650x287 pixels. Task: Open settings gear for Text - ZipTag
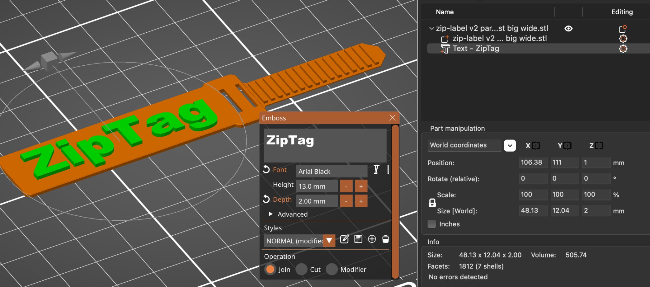[x=623, y=49]
